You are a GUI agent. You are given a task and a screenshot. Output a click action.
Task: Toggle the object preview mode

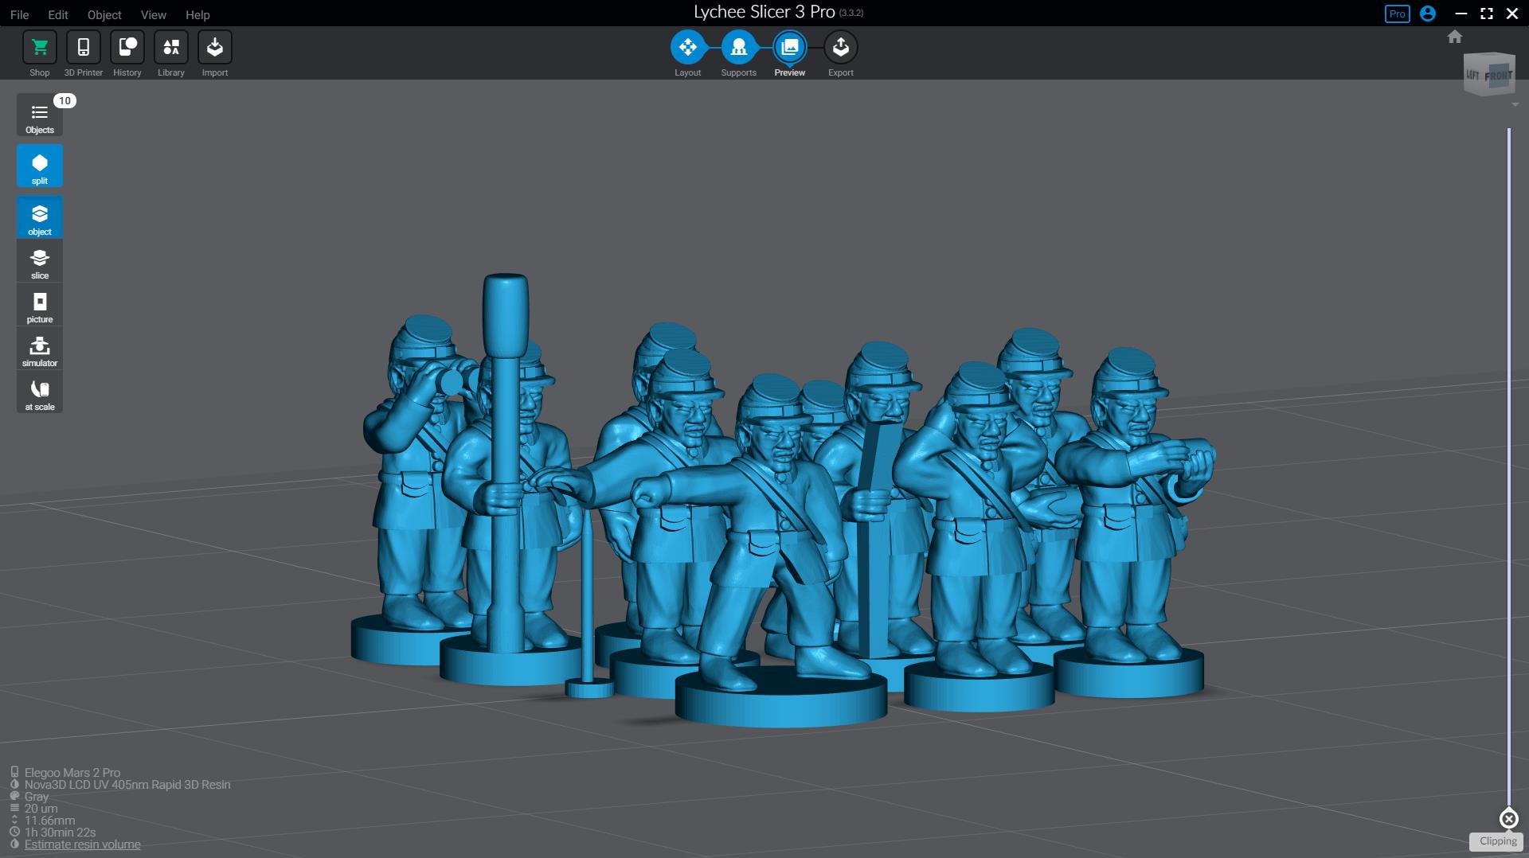(40, 217)
